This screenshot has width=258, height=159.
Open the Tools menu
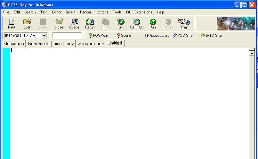[x=117, y=12]
